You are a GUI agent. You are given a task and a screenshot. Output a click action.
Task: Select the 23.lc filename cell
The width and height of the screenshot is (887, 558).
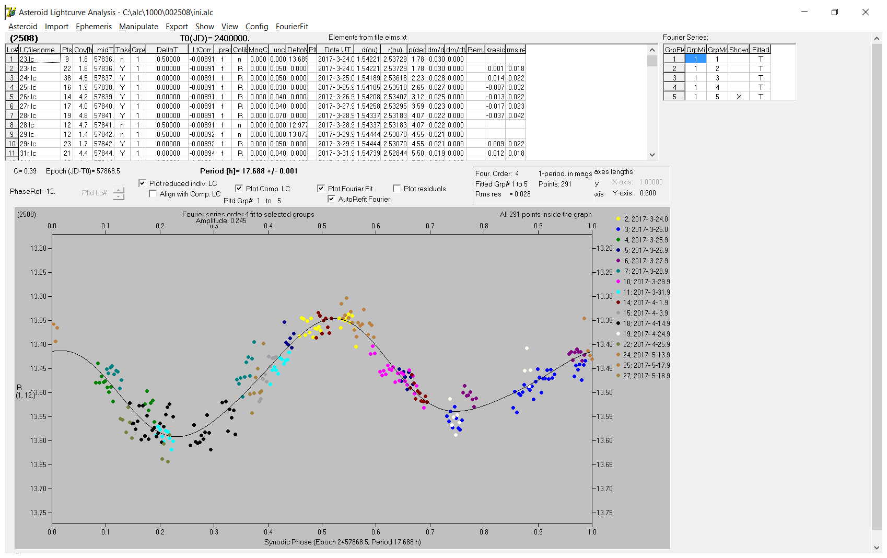[40, 59]
